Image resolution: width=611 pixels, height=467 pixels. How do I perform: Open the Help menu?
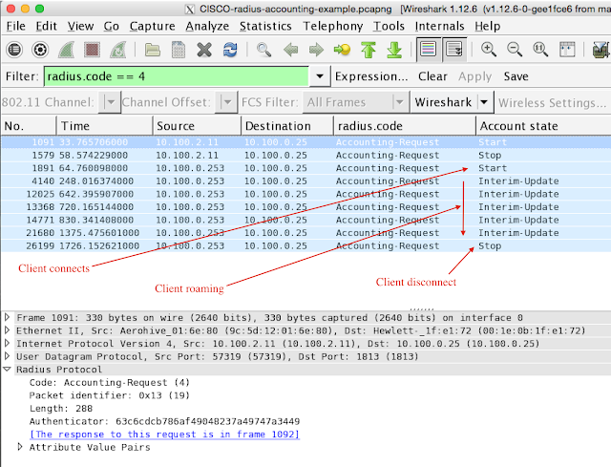point(488,26)
